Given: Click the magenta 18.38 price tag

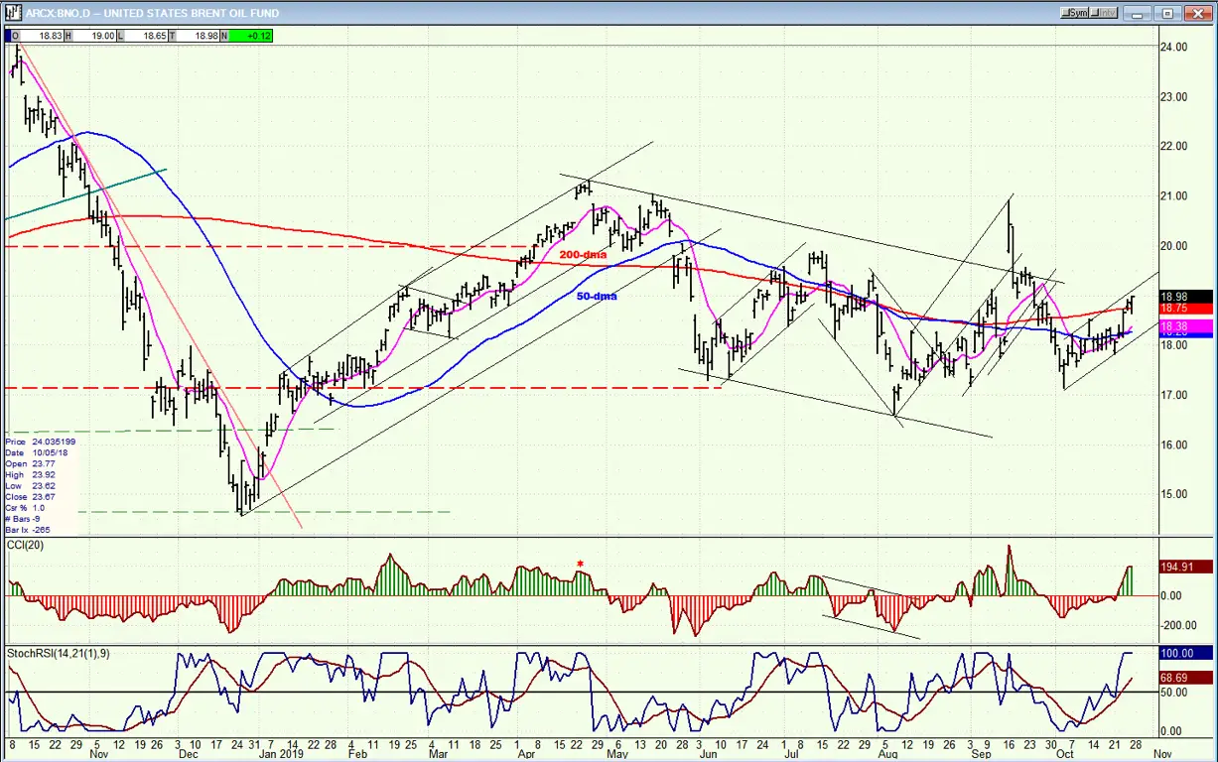Looking at the screenshot, I should 1186,325.
